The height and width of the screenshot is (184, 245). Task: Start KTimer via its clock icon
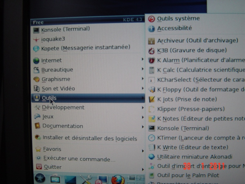click(152, 138)
